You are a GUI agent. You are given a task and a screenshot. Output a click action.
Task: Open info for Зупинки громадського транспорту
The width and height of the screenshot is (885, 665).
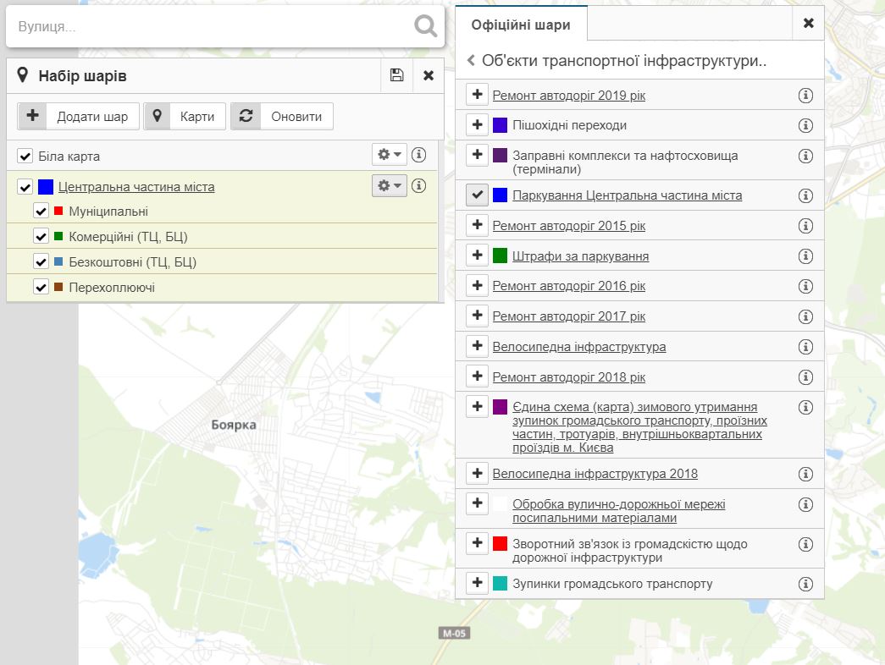(x=805, y=584)
